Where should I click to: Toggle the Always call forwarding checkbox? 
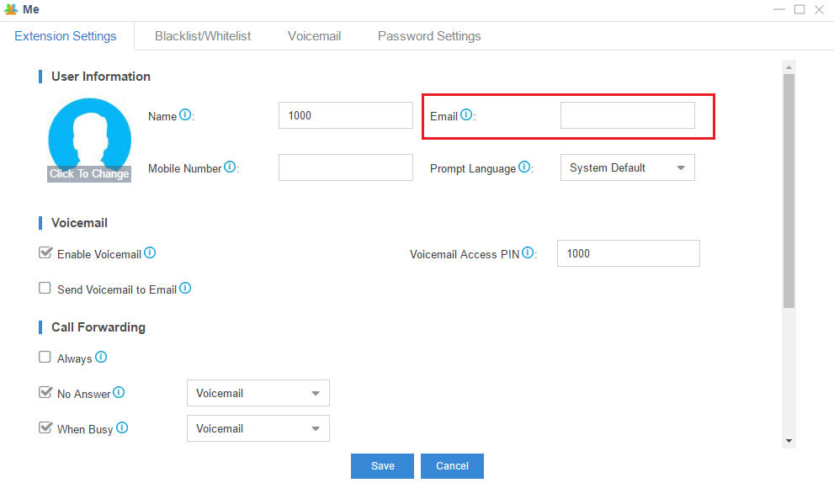point(45,357)
